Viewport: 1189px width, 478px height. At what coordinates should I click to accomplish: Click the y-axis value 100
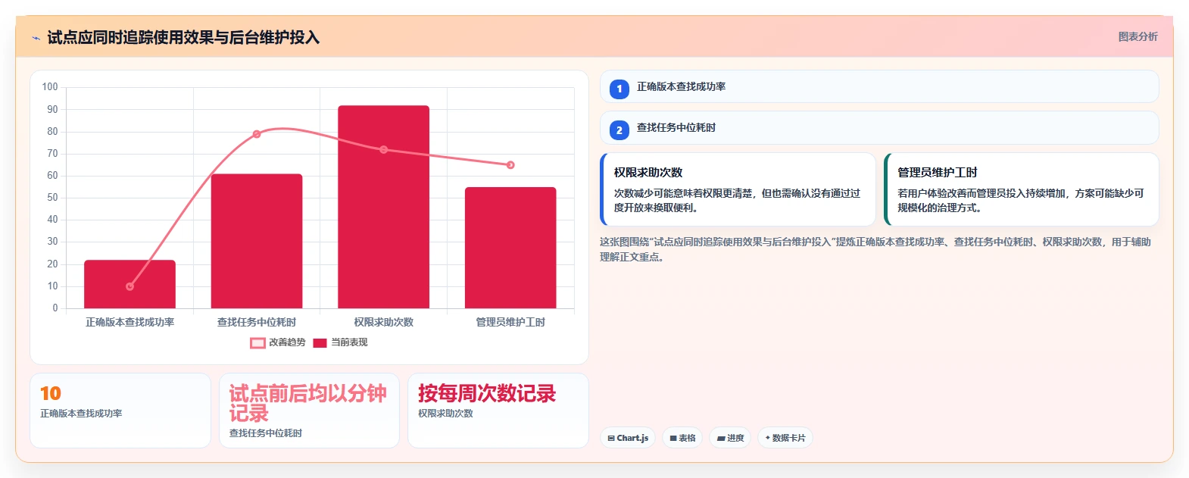pos(50,87)
